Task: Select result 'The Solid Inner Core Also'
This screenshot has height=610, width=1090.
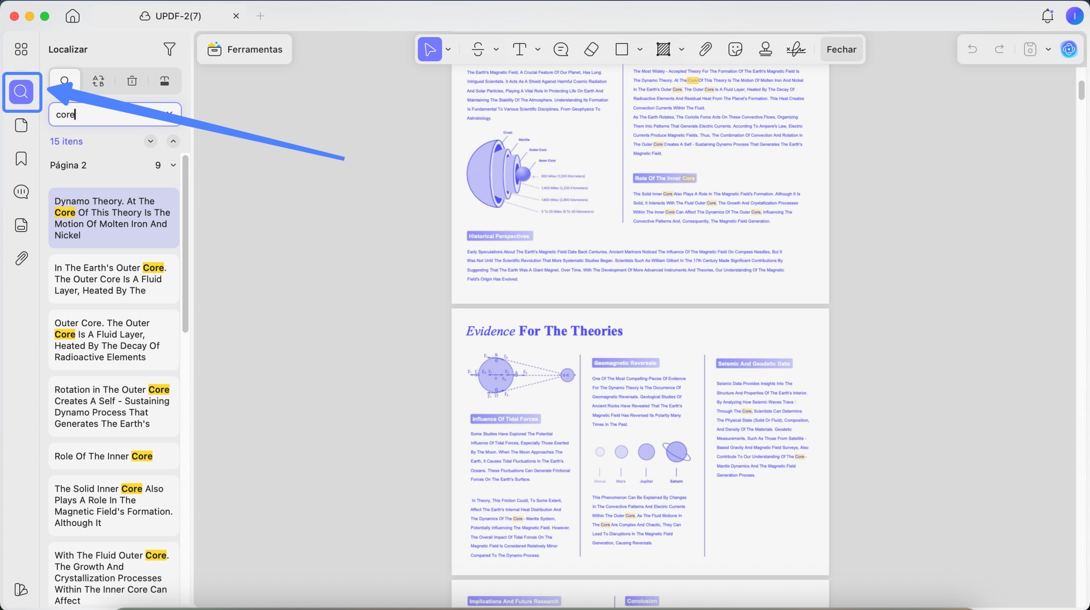Action: (114, 506)
